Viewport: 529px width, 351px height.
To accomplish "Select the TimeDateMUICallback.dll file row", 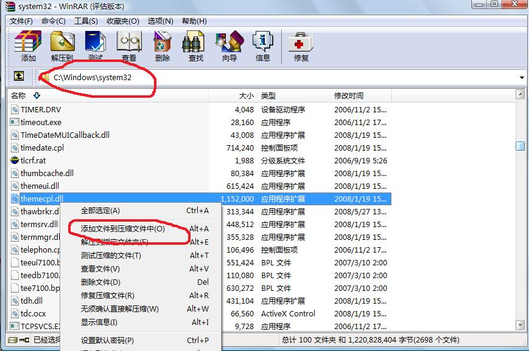I will [x=200, y=135].
